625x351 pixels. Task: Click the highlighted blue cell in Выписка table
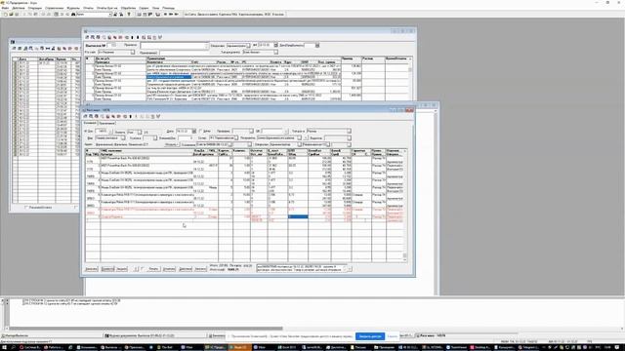(x=169, y=77)
